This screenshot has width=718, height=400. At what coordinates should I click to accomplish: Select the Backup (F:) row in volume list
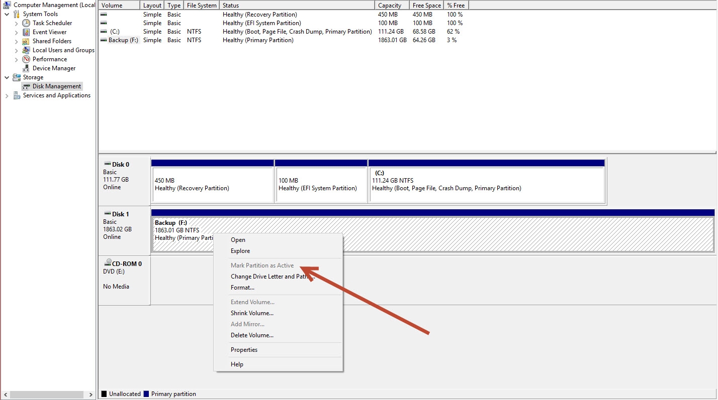(123, 40)
